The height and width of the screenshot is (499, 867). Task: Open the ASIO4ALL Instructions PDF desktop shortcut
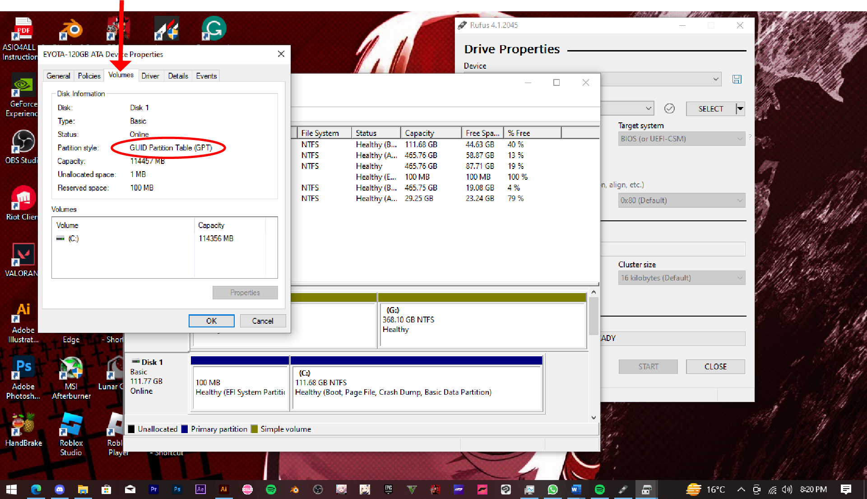pyautogui.click(x=21, y=38)
